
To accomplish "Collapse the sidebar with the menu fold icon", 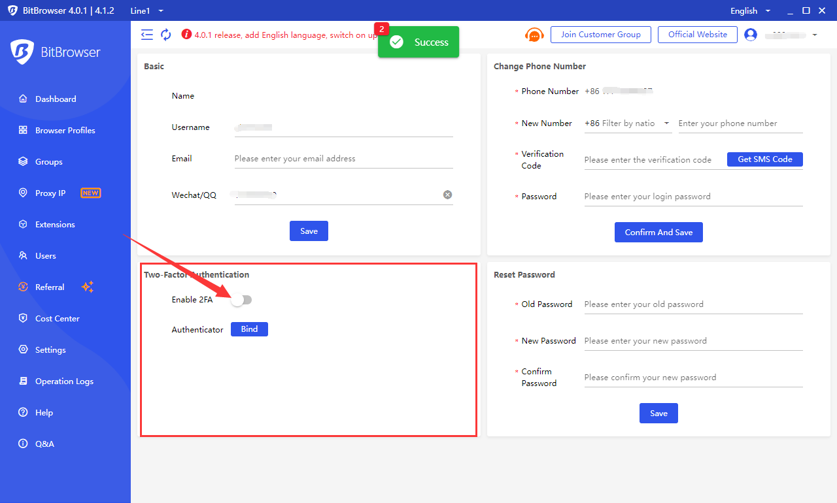I will (147, 35).
